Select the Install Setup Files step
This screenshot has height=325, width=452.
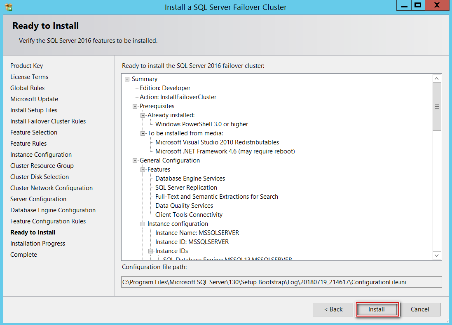click(34, 110)
